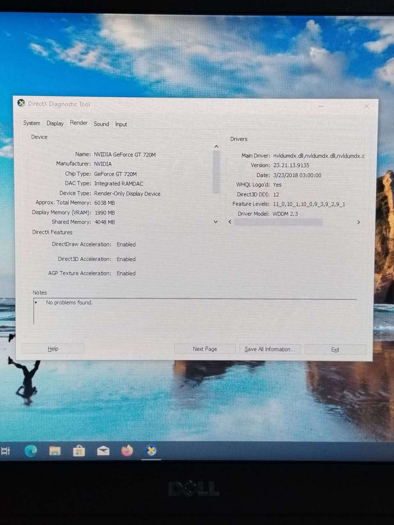Click the DirectX icon in the title bar
Image resolution: width=394 pixels, height=525 pixels.
[x=21, y=103]
